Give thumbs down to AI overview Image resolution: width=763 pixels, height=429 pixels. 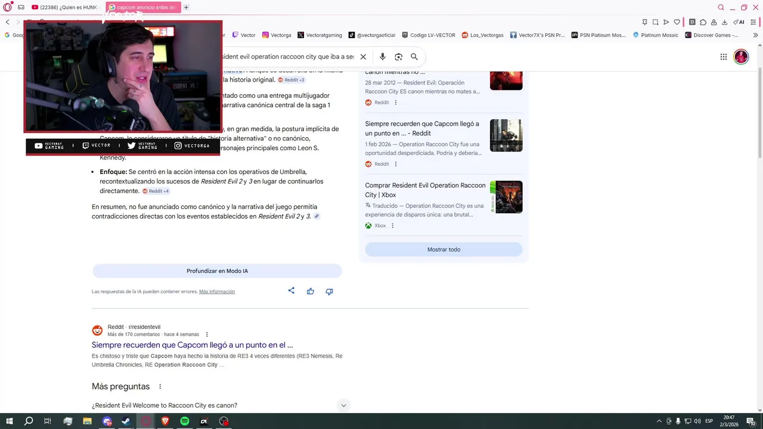click(329, 291)
